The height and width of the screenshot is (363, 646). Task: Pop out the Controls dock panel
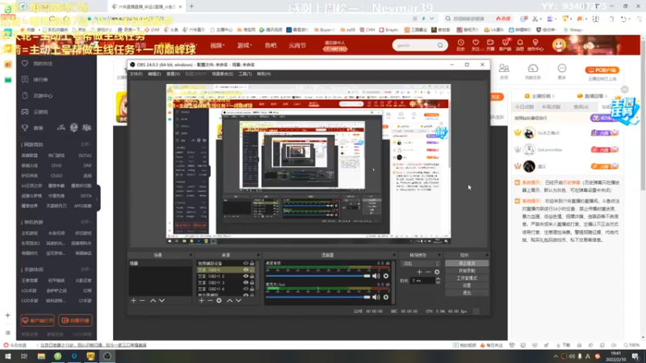[487, 255]
